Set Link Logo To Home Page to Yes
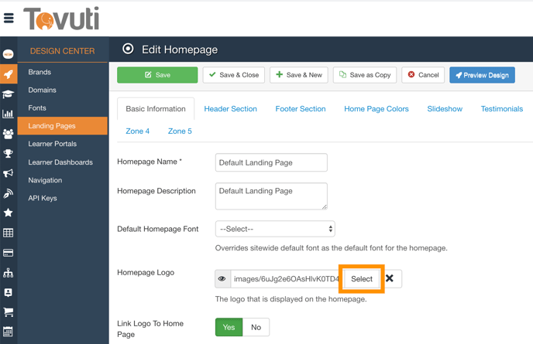Screen dimensions: 533x344 point(229,327)
